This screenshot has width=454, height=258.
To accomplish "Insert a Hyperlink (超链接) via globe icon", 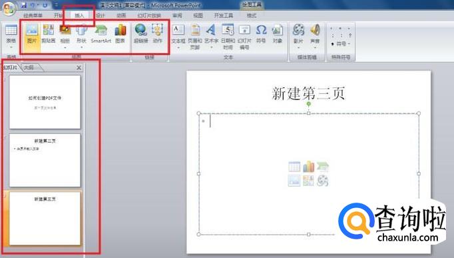I will point(141,34).
